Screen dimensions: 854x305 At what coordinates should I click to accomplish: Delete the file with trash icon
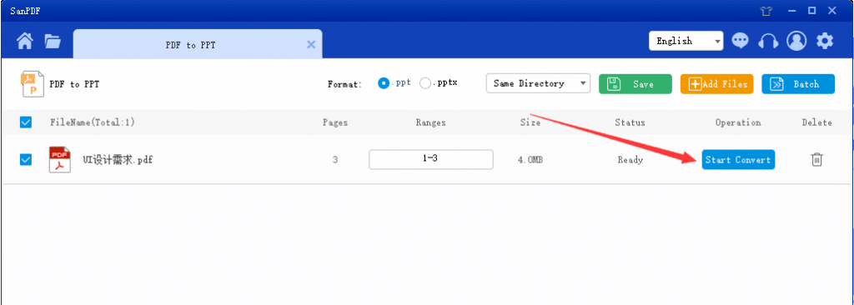tap(816, 159)
